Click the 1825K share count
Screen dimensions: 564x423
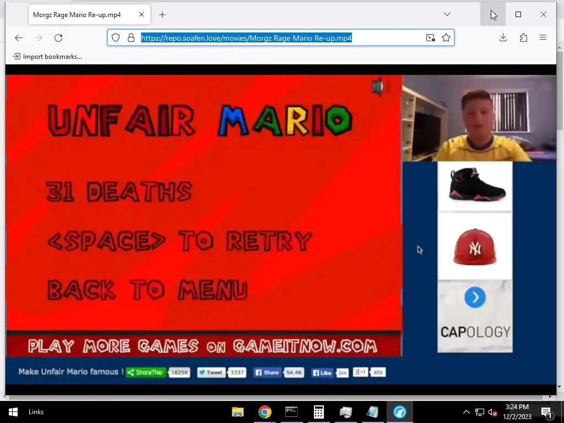tap(180, 372)
